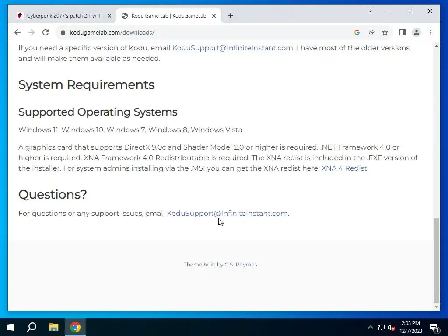Open File Explorer from the taskbar
Image resolution: width=448 pixels, height=336 pixels.
(53, 327)
